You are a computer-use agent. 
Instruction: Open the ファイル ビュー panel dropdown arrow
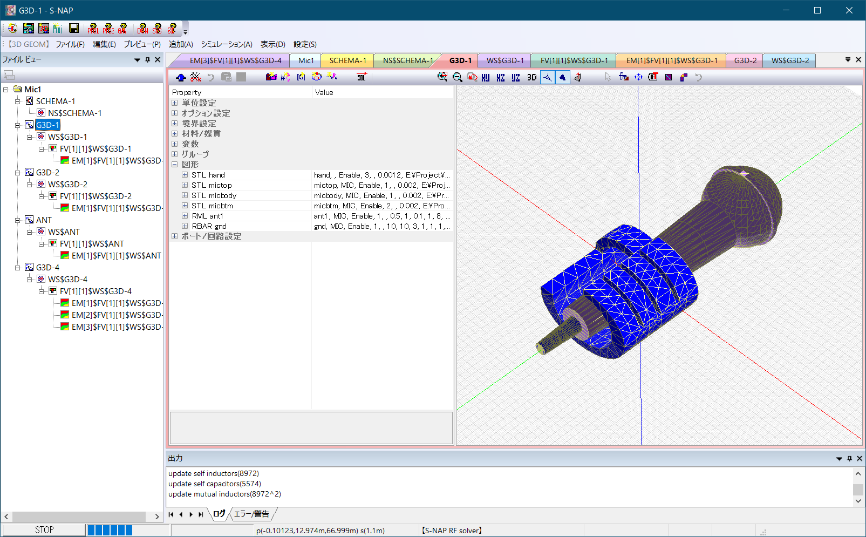137,60
